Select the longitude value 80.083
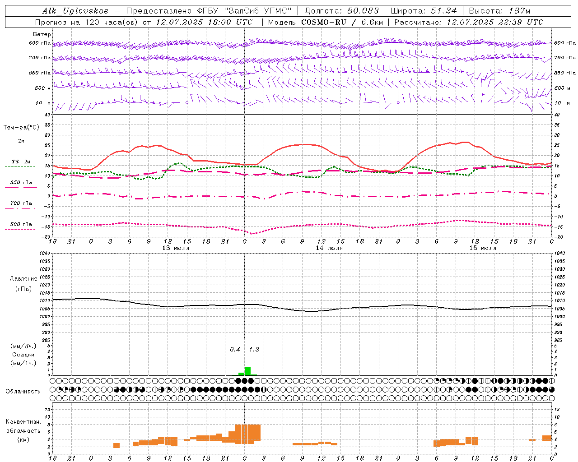The height and width of the screenshot is (462, 578). (x=364, y=11)
